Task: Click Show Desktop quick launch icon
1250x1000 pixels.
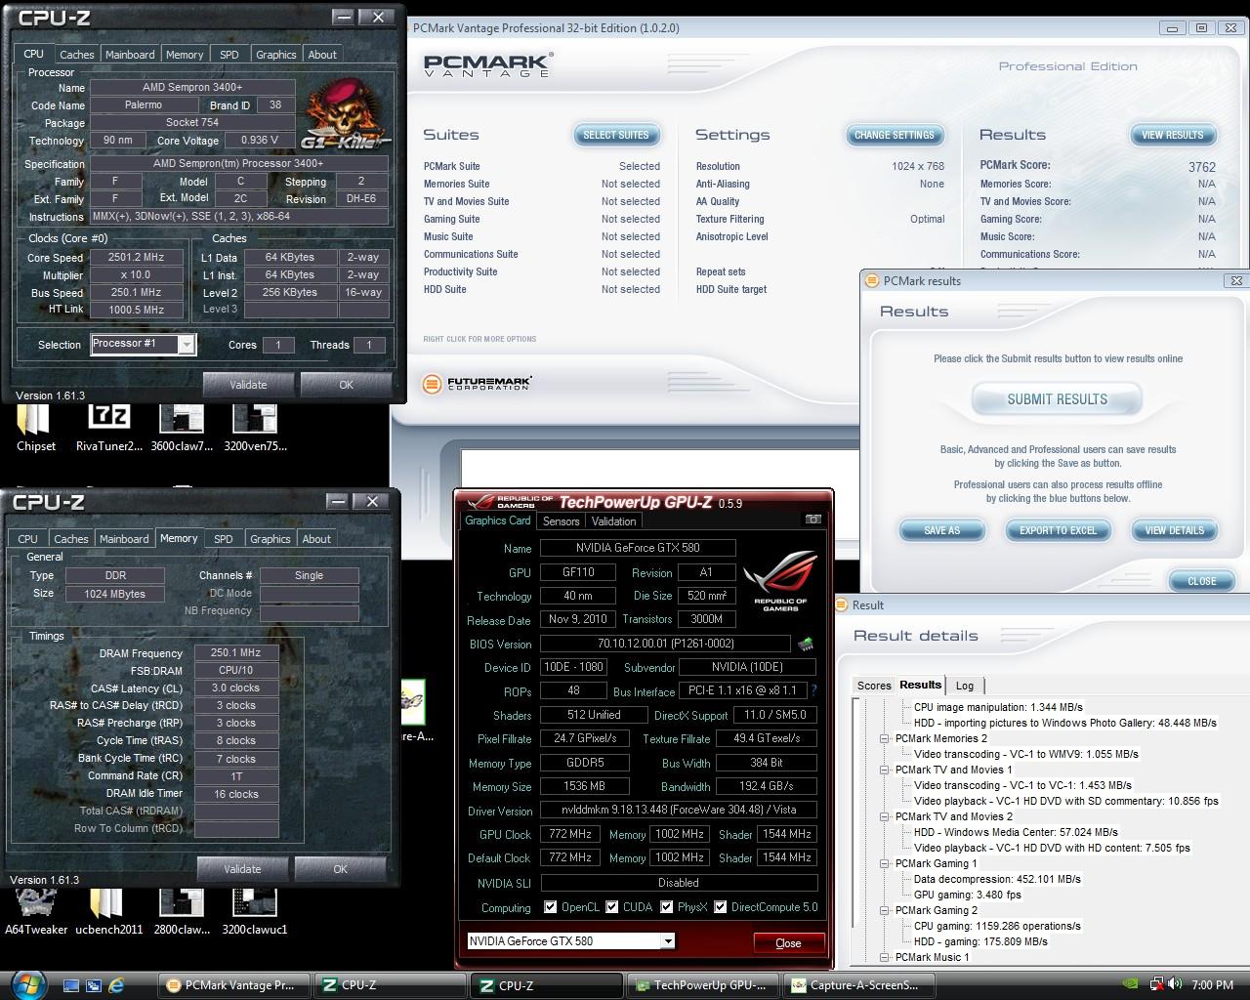Action: (x=71, y=985)
